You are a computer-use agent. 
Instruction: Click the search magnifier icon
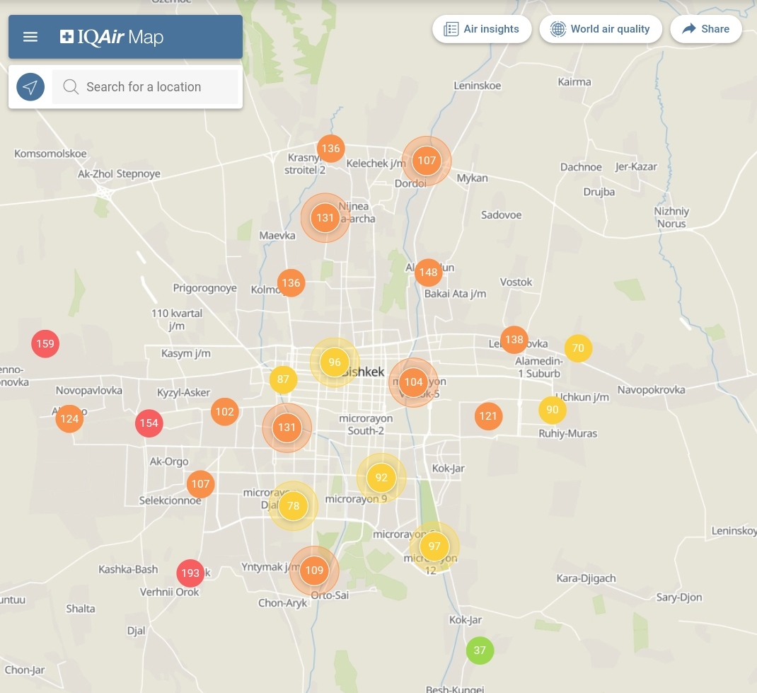pos(71,87)
